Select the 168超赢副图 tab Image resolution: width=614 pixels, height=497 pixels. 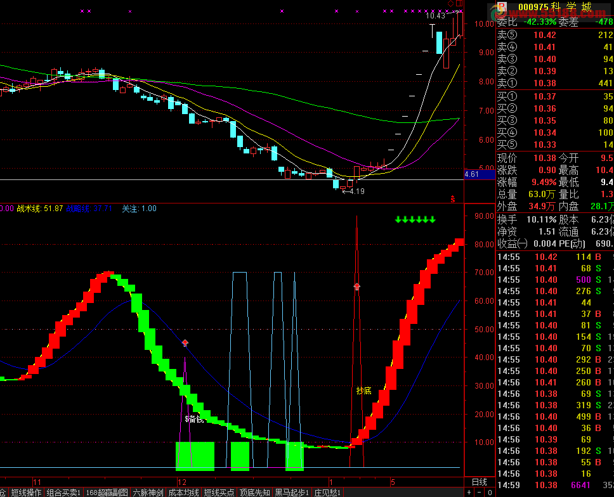click(107, 492)
